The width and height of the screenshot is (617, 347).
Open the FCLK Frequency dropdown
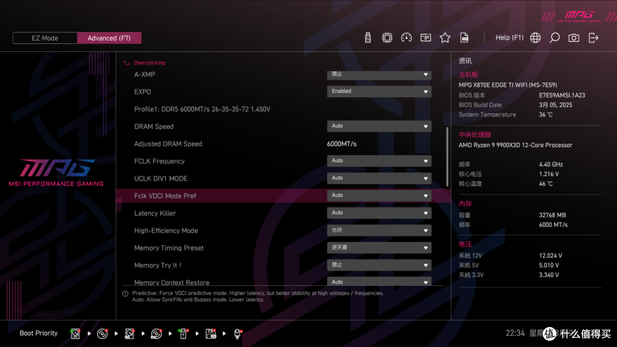[379, 161]
